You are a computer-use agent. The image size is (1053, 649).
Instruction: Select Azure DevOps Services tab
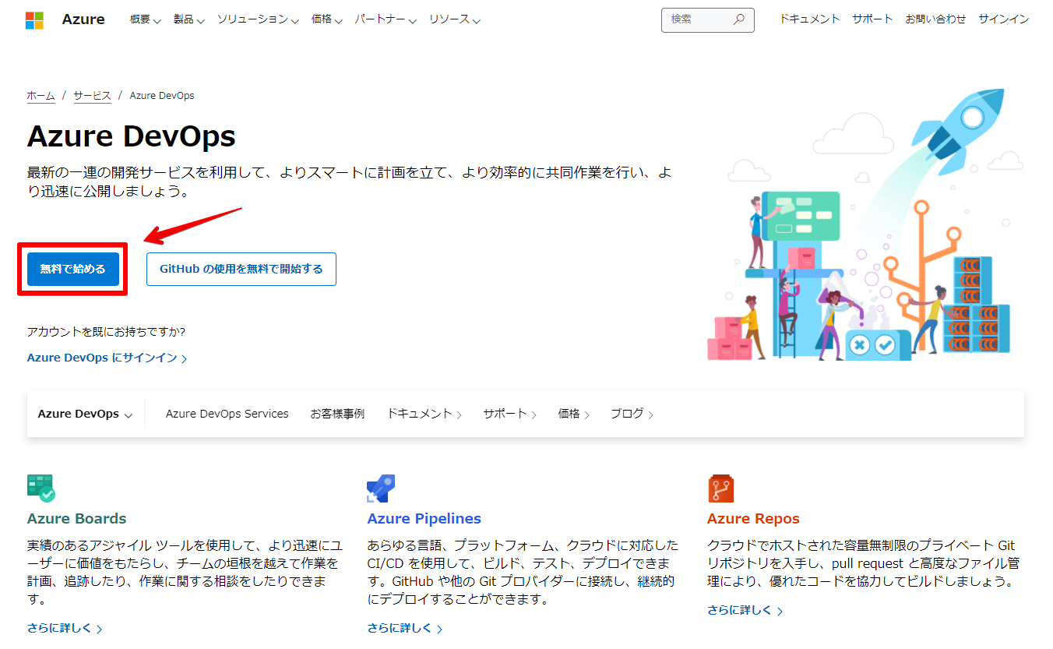227,414
